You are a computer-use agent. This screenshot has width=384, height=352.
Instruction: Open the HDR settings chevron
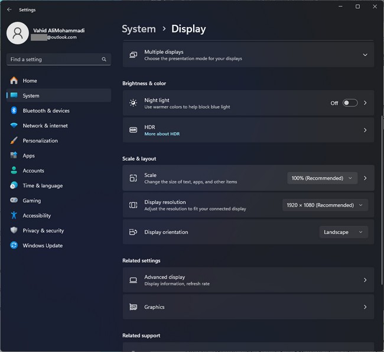coord(365,130)
